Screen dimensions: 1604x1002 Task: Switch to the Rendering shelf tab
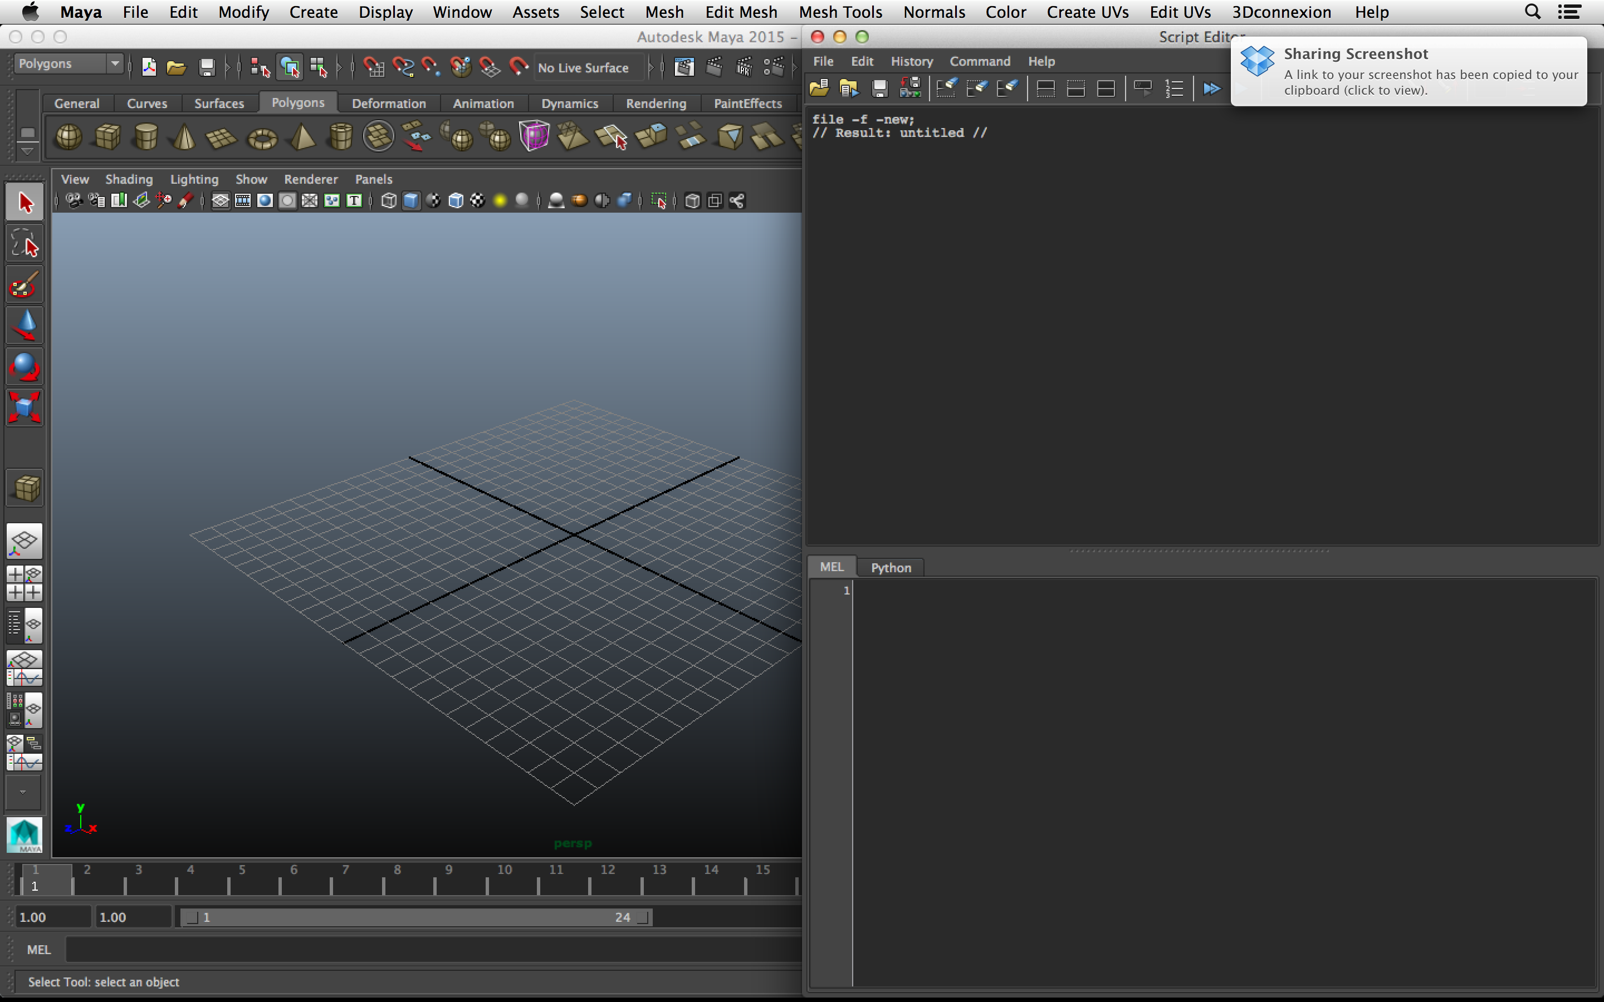656,104
